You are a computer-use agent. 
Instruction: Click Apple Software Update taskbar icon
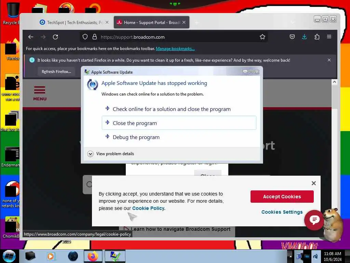tap(115, 256)
